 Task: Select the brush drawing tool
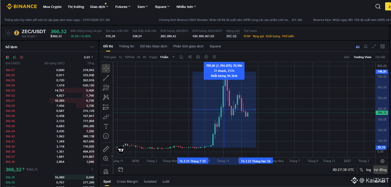point(106,117)
